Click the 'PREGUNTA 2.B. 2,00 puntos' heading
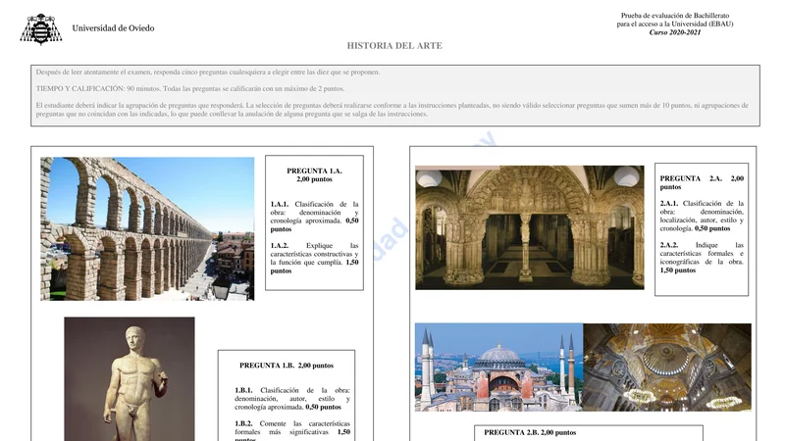Viewport: 785px width, 441px height. point(530,432)
